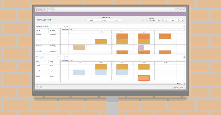Viewport: 221px width, 115px height.
Task: Open the hamburger menu of the upper panel
Action: (x=184, y=26)
